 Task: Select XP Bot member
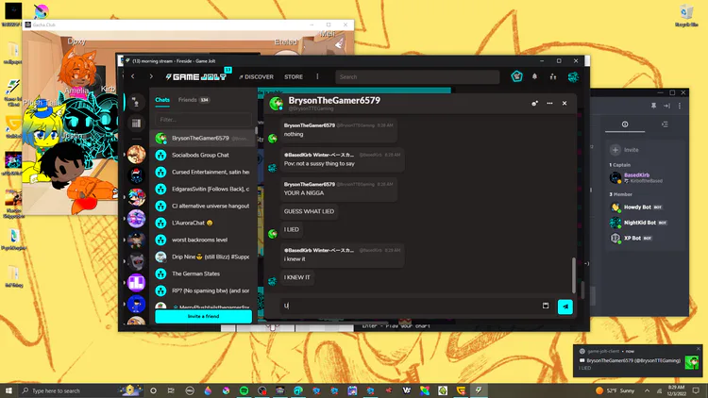coord(632,238)
